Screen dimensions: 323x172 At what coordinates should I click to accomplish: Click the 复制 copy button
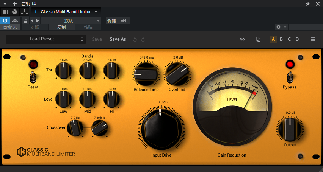pyautogui.click(x=61, y=27)
